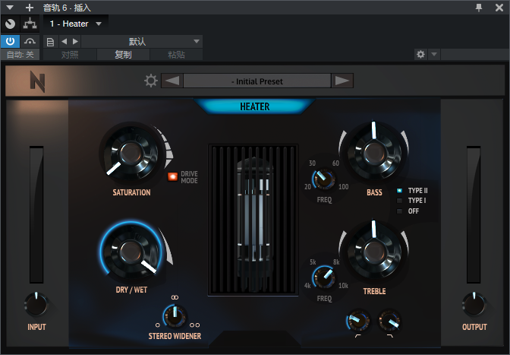This screenshot has width=510, height=355.
Task: Click the low-pass filter knob
Action: coord(389,321)
